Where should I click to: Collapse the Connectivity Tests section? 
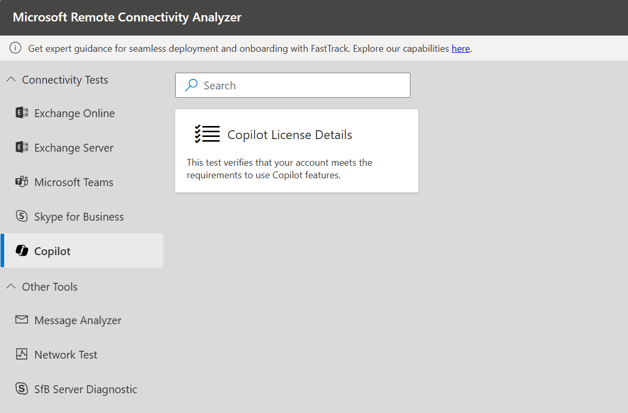click(11, 79)
